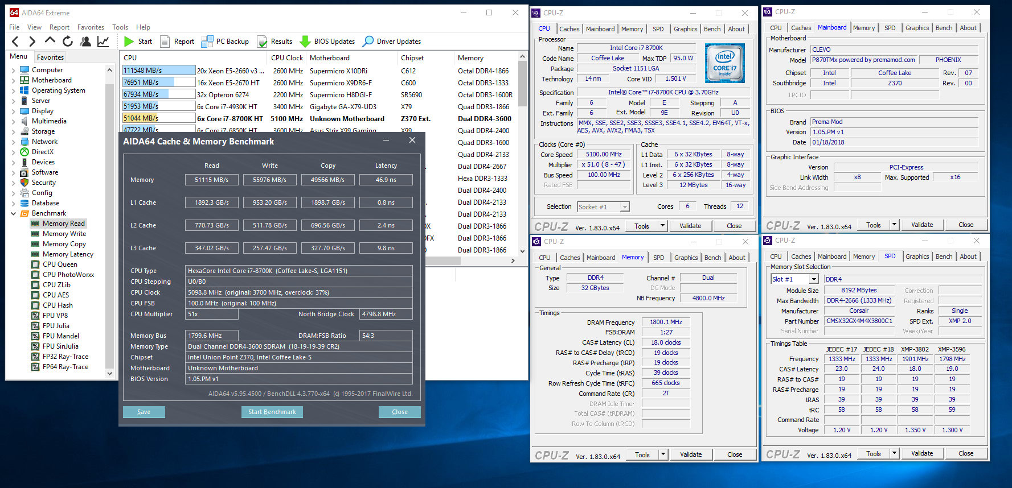
Task: Switch to the Favorites tab in the sidebar
Action: pyautogui.click(x=50, y=57)
